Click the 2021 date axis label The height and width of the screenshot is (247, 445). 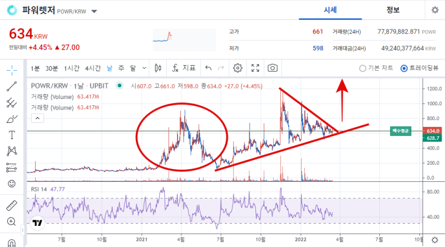pos(142,239)
